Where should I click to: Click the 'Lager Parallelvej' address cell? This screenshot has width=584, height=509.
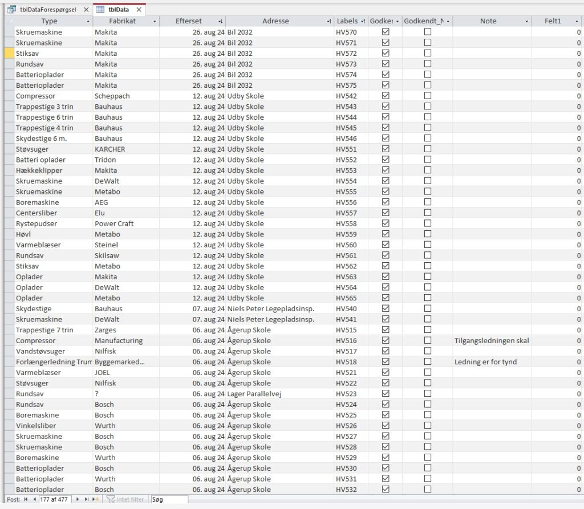279,393
